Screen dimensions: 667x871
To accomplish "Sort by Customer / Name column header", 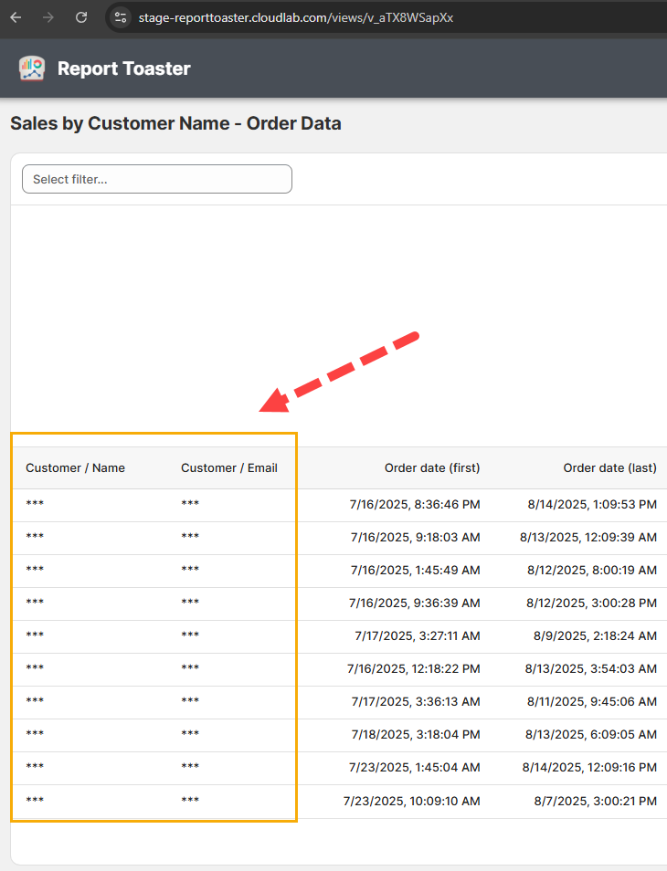I will point(75,467).
